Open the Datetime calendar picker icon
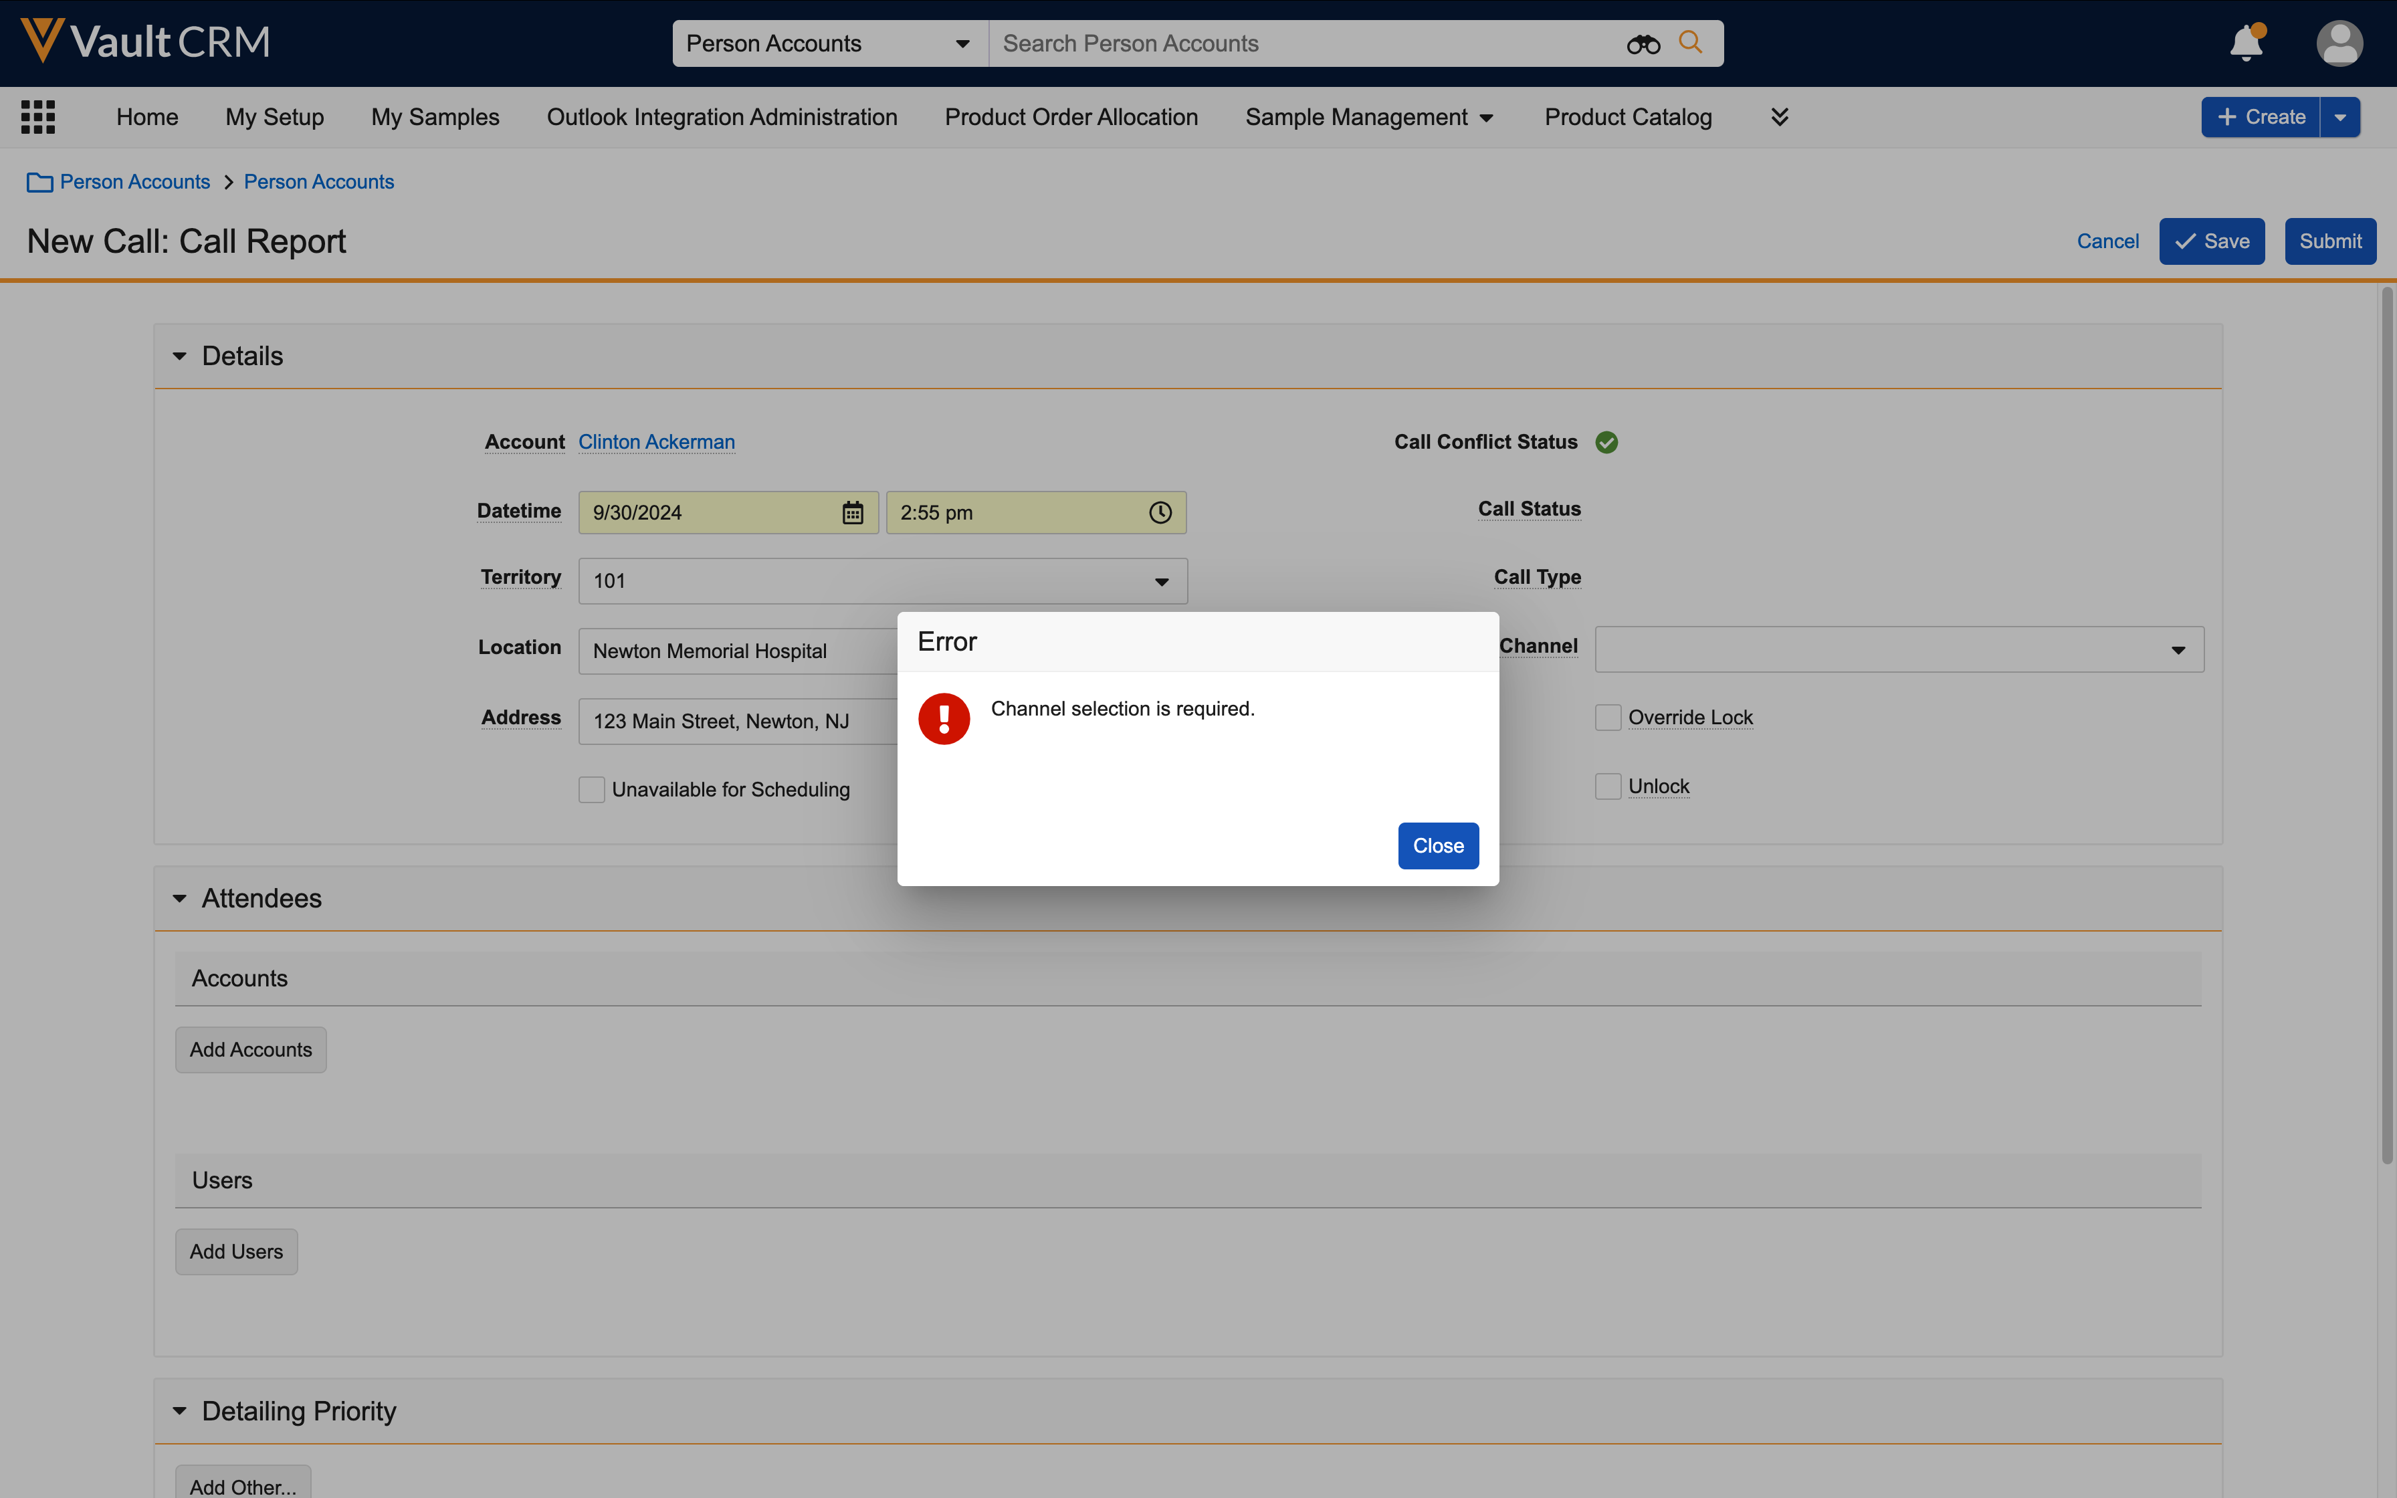The image size is (2397, 1498). (x=852, y=512)
